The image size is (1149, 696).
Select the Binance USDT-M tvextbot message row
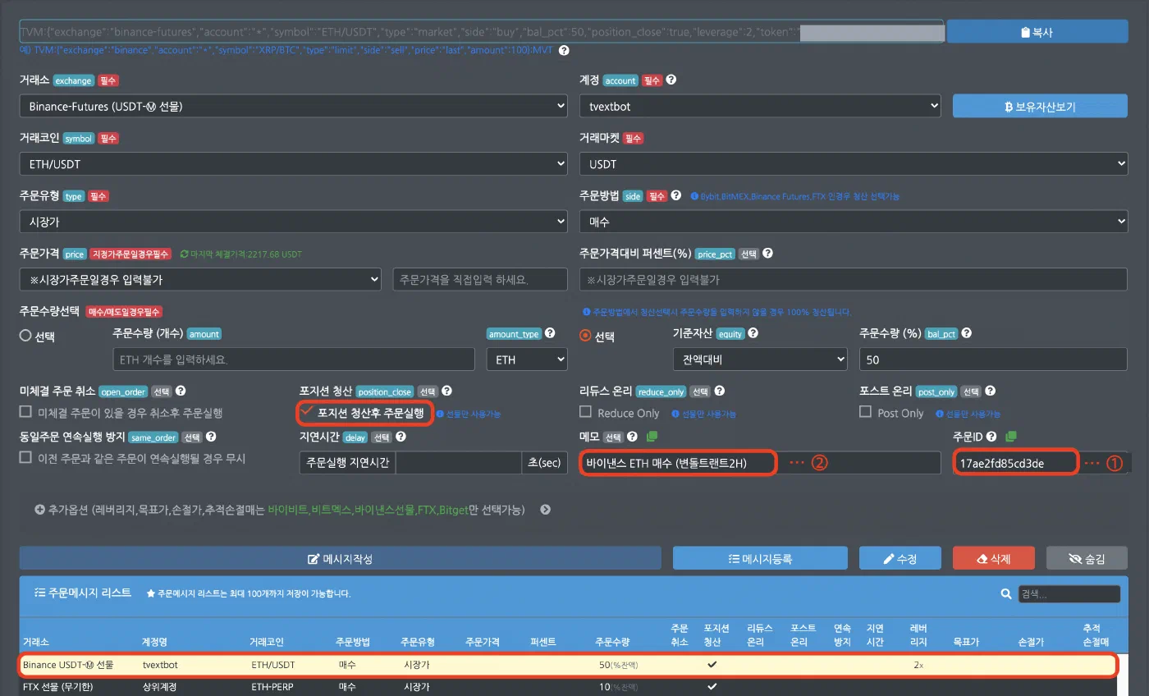coord(567,664)
